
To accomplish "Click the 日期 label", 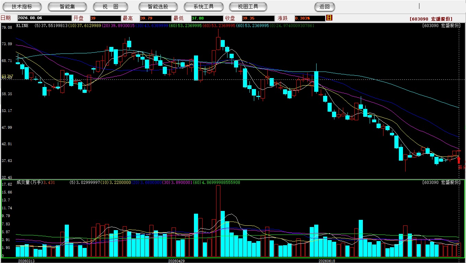I will (5, 18).
